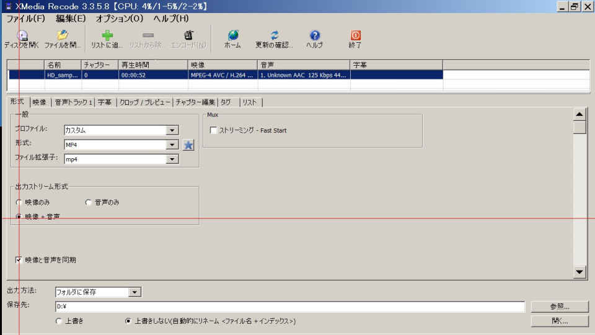The image size is (595, 335).
Task: Click the red Exit toolbar icon
Action: click(355, 35)
